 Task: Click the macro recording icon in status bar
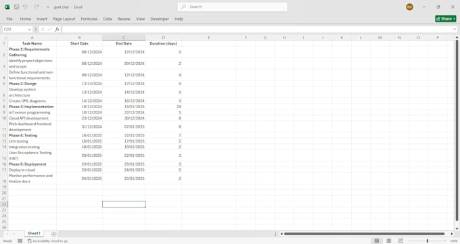pyautogui.click(x=20, y=241)
